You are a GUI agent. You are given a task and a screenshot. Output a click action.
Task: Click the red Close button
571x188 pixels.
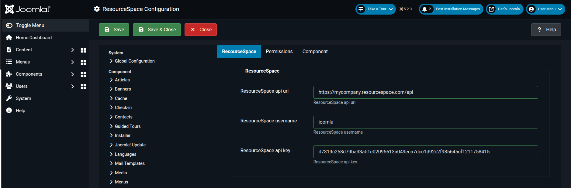pos(201,30)
